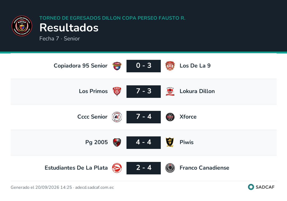The width and height of the screenshot is (287, 201).
Task: Click the ADECD association logo
Action: pyautogui.click(x=22, y=26)
